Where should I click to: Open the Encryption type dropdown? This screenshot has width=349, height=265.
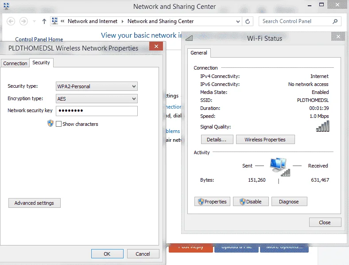click(97, 99)
